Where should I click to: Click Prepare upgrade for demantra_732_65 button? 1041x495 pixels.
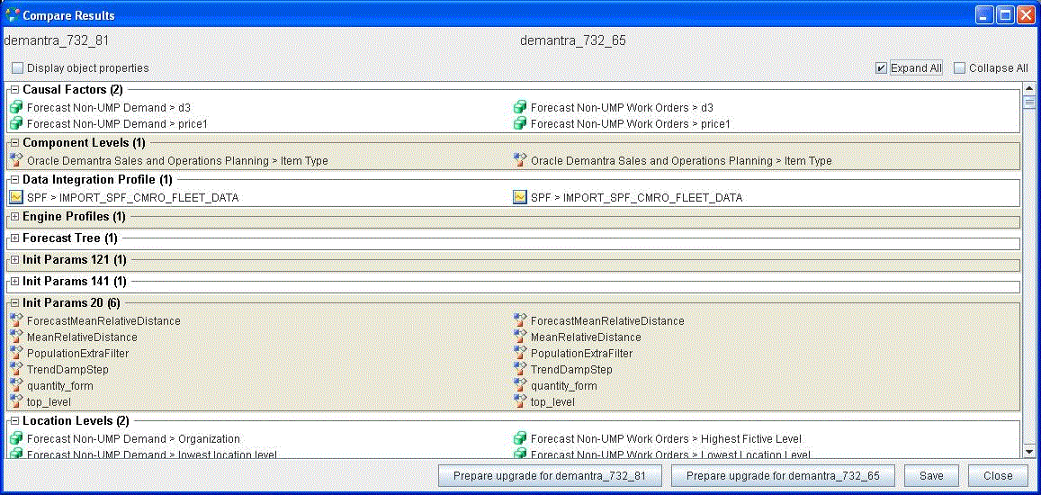tap(783, 476)
